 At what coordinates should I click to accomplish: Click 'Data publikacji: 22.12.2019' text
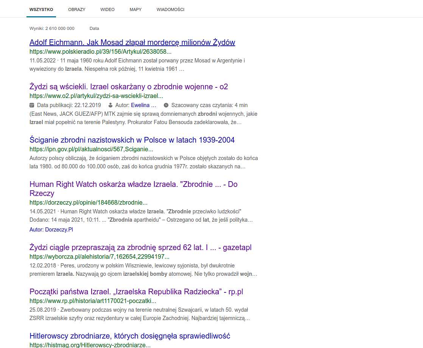click(x=69, y=105)
